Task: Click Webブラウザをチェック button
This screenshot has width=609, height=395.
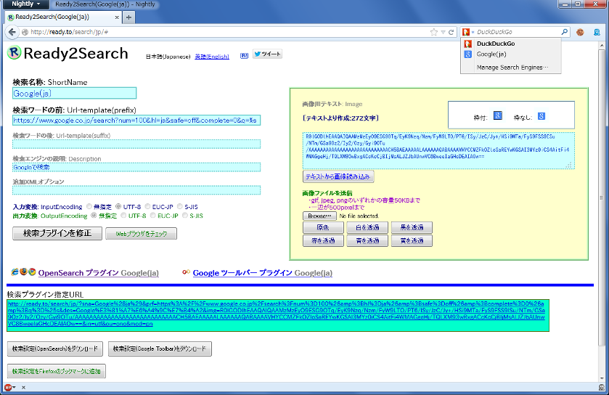Action: 142,234
